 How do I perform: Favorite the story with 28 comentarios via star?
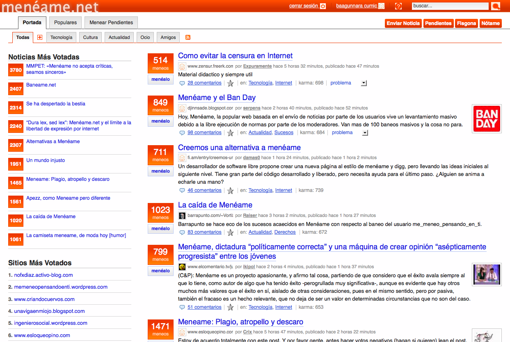(x=230, y=83)
